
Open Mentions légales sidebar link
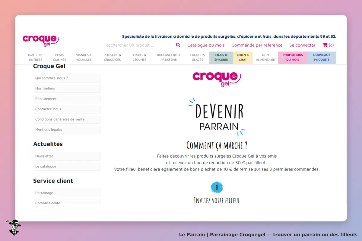67,130
